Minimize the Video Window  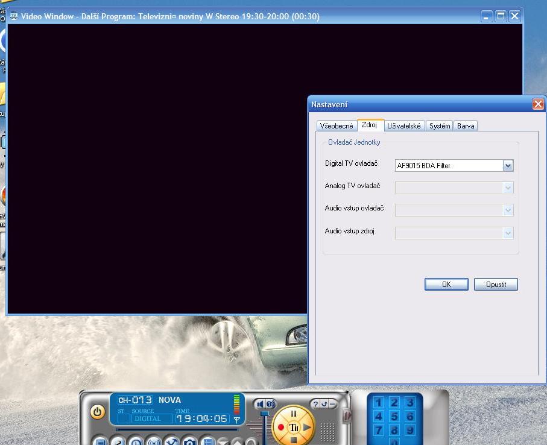pyautogui.click(x=486, y=16)
